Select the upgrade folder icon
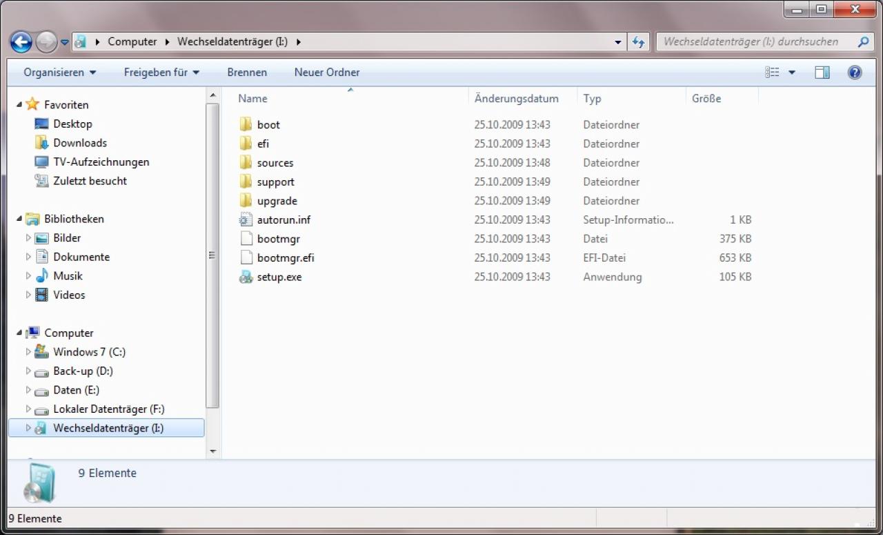883x535 pixels. click(x=246, y=200)
